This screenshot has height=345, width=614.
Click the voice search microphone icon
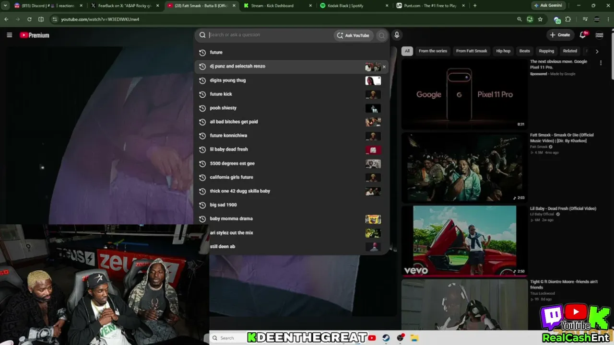tap(397, 35)
